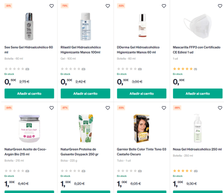Open the Mascarilla FFP3 con Certificado title link
The height and width of the screenshot is (193, 224).
point(197,50)
